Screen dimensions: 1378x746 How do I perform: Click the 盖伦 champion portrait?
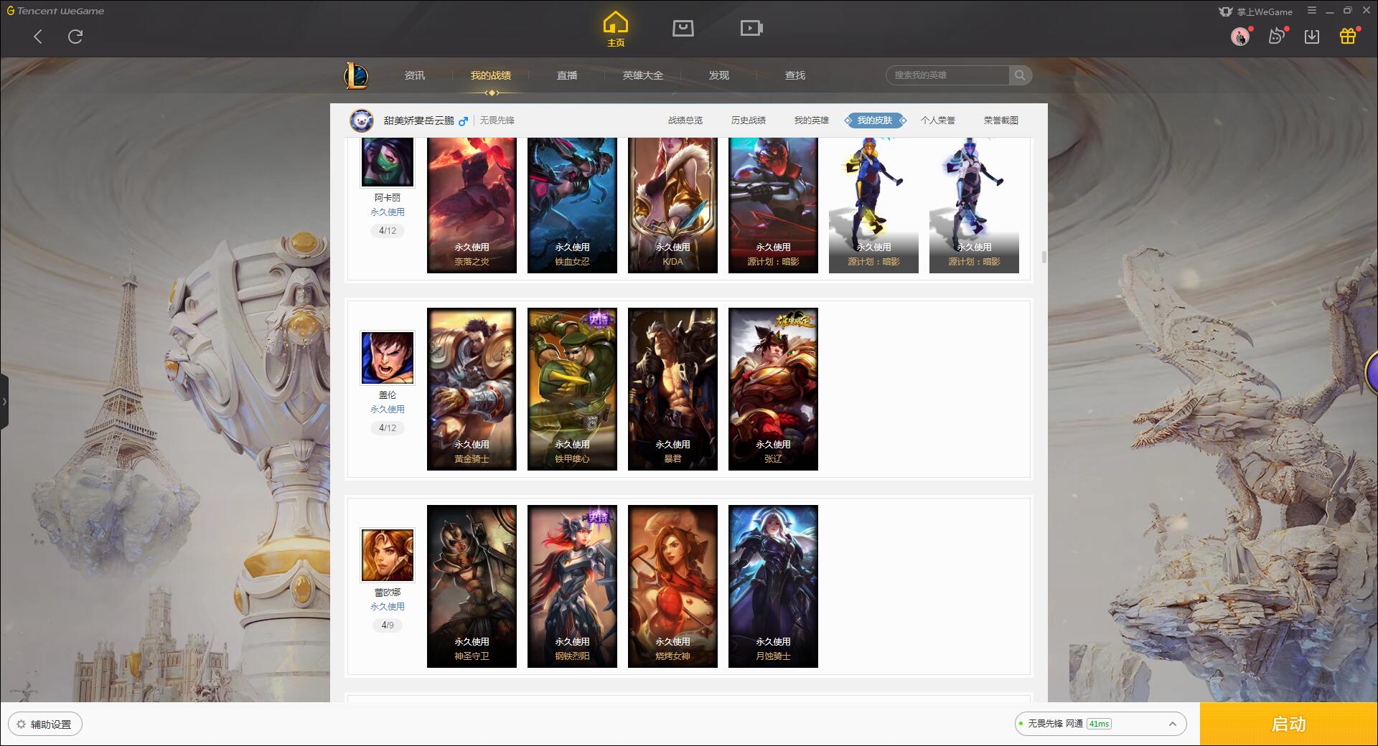coord(388,358)
